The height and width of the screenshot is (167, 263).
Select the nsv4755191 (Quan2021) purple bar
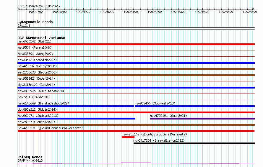(x=202, y=119)
